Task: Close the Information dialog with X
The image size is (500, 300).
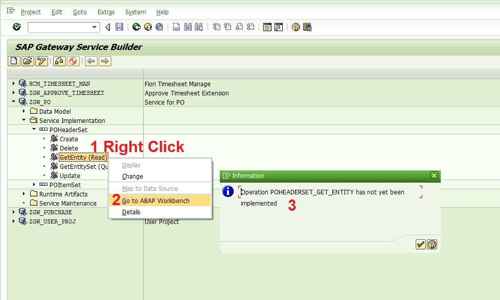Action: click(434, 176)
